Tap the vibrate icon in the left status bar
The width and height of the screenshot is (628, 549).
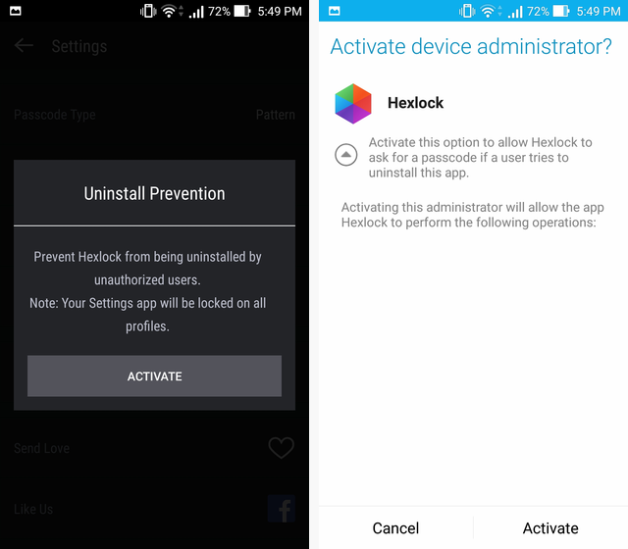148,11
